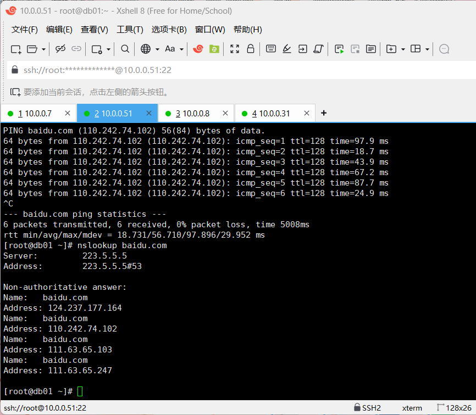Click the icmp_seq=4 ping reply line
This screenshot has height=415, width=476.
(196, 172)
